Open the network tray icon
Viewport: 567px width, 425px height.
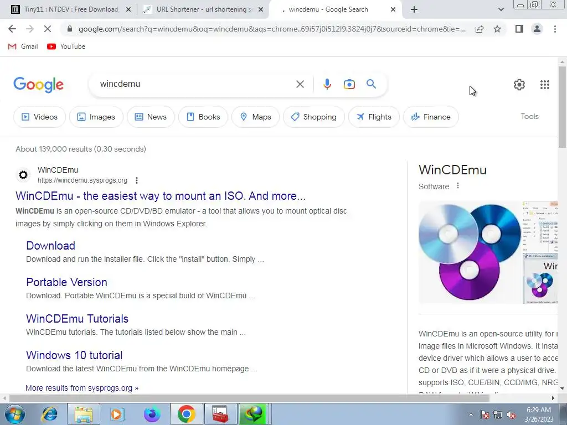coord(498,415)
